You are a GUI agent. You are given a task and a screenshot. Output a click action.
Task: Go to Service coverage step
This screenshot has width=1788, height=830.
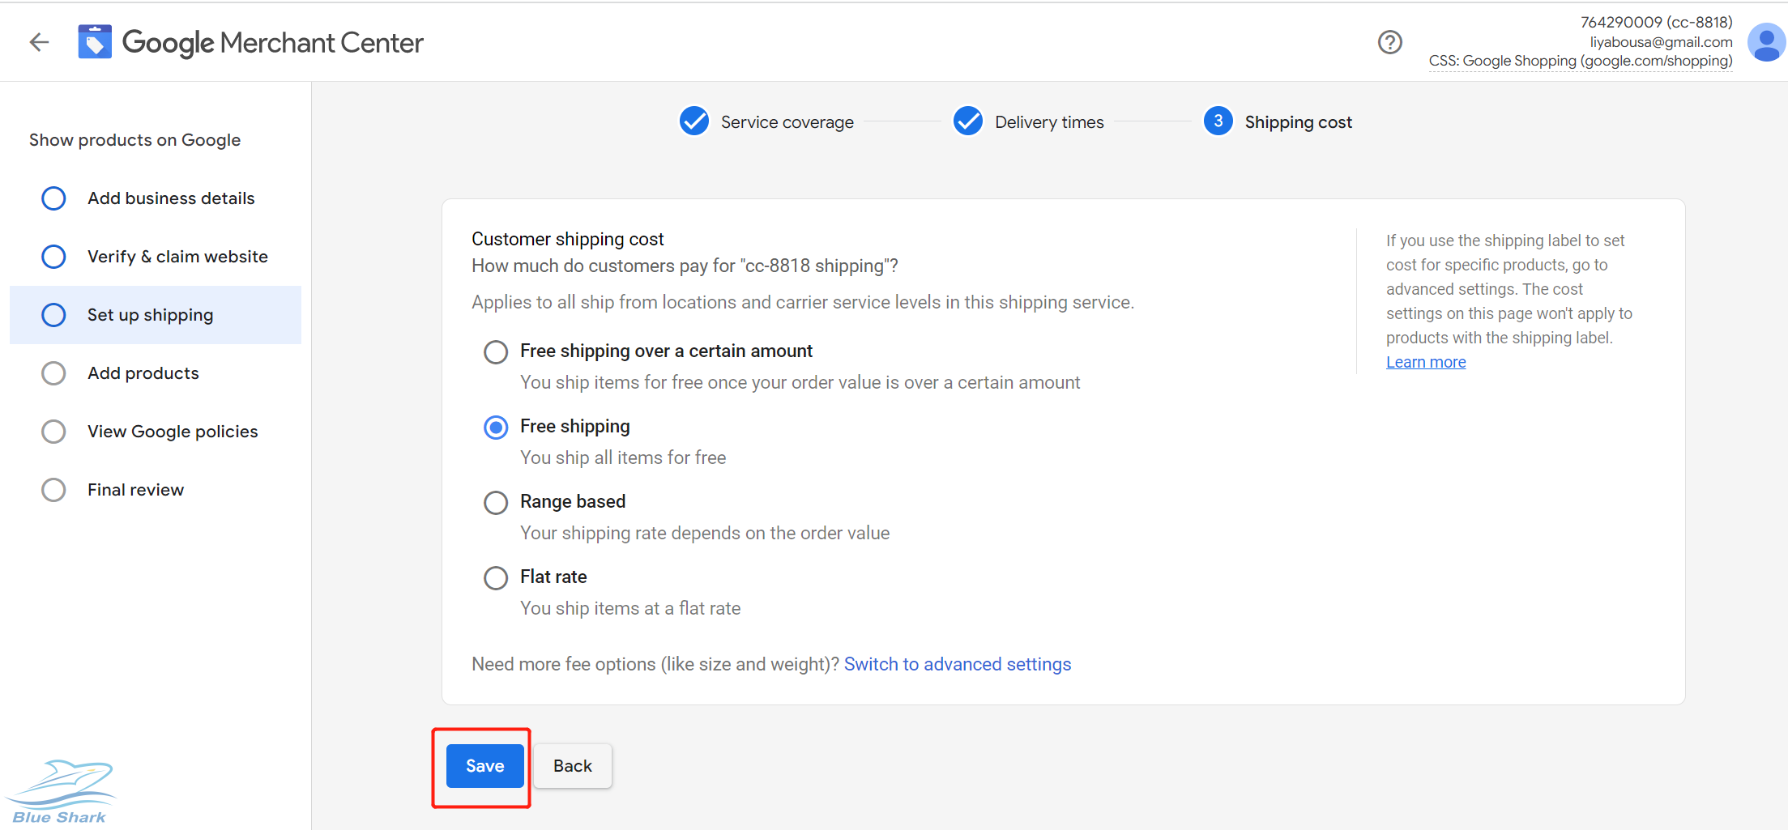pos(787,122)
